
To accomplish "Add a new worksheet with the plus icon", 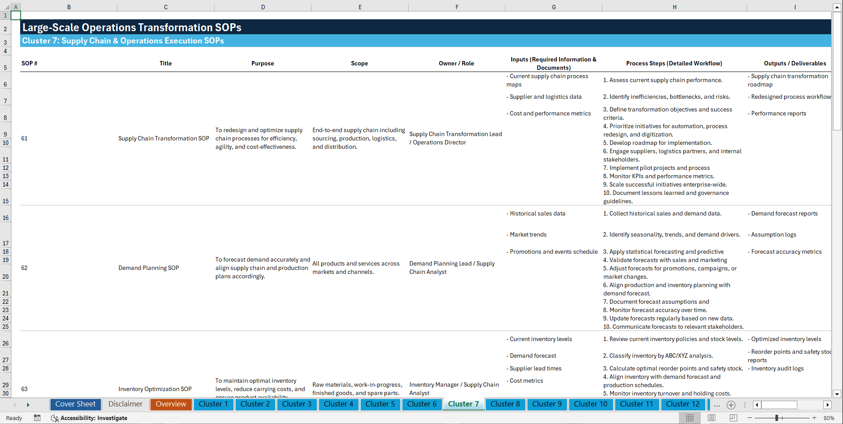I will (731, 405).
